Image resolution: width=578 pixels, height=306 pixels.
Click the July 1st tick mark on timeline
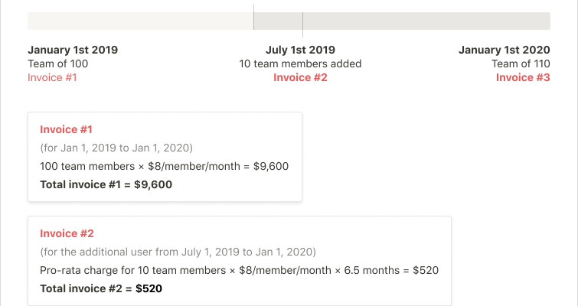tap(302, 24)
